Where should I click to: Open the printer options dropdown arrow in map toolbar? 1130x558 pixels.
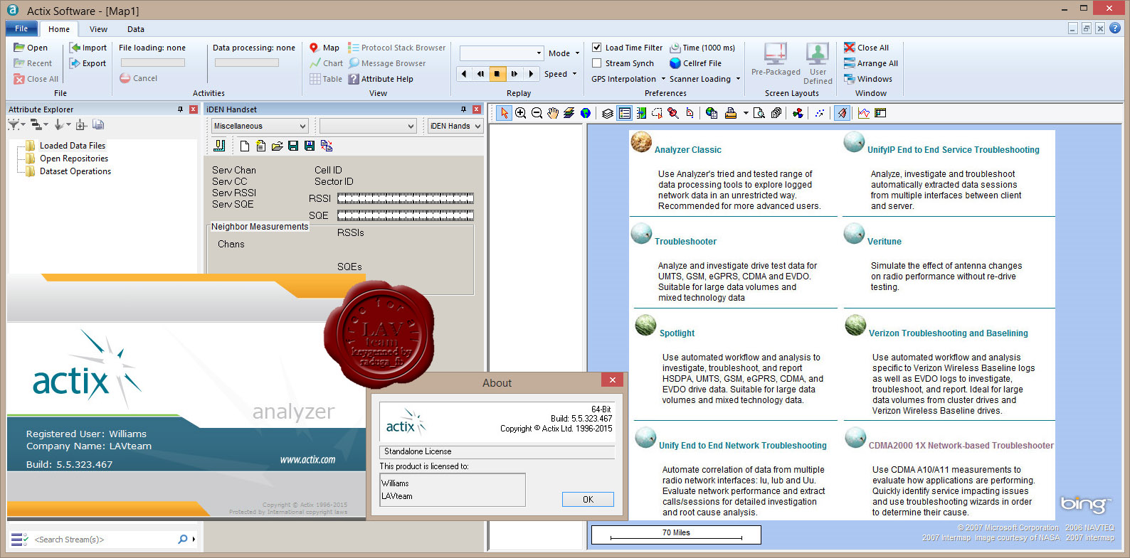point(745,113)
